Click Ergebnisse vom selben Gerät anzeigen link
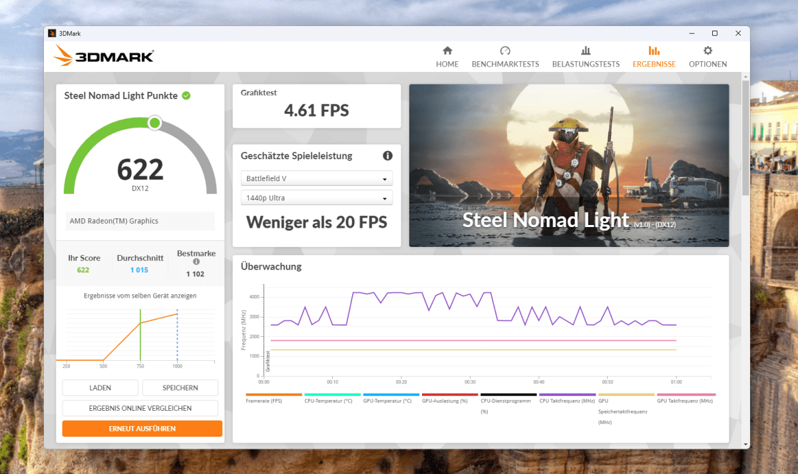 (x=140, y=296)
